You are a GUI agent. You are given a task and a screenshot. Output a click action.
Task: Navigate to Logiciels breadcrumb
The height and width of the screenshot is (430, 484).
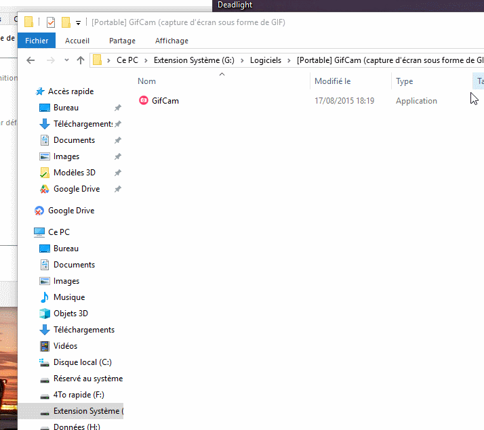[266, 60]
